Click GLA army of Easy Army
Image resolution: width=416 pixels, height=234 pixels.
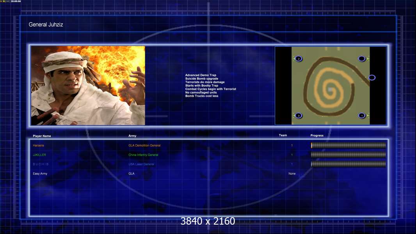tap(132, 174)
